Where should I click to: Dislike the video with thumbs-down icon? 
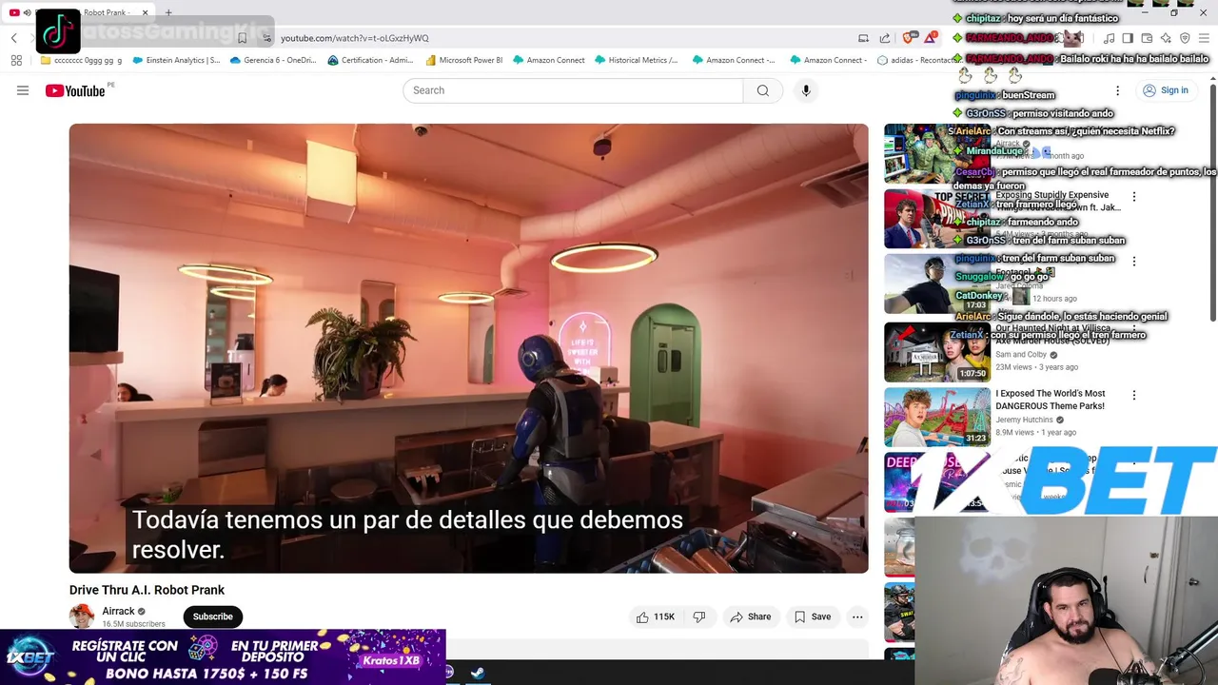[x=698, y=616]
